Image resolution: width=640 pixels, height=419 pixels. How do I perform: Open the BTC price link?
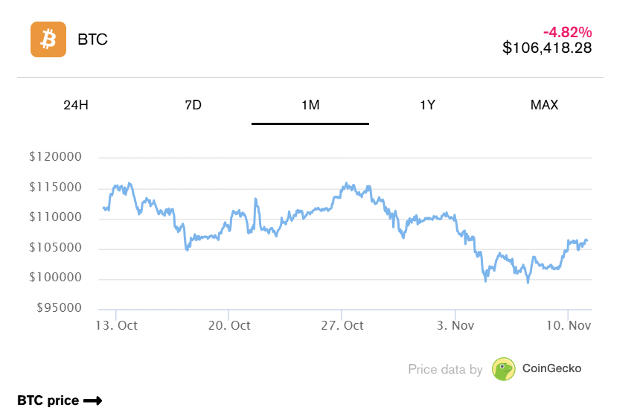(x=48, y=400)
